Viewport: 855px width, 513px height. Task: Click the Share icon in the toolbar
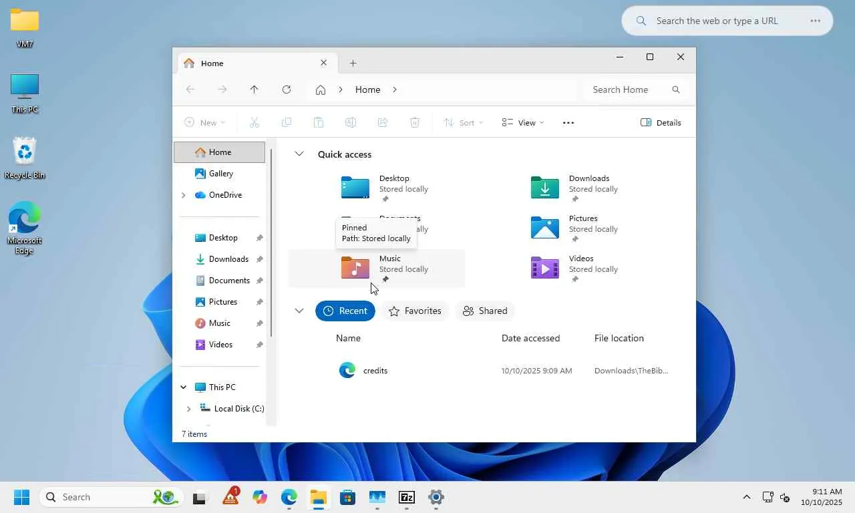tap(383, 122)
